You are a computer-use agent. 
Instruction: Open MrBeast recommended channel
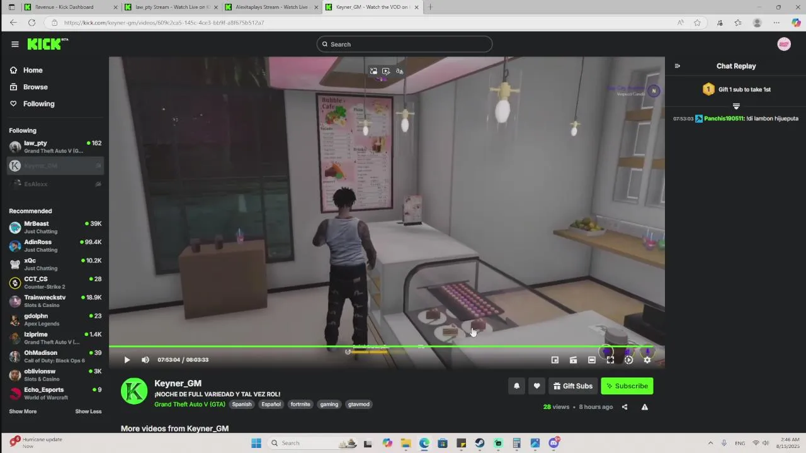tap(55, 227)
